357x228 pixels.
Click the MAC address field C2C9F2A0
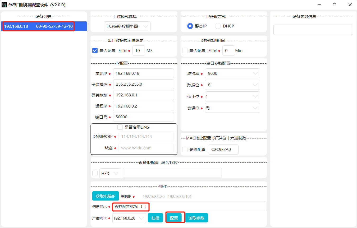223,150
